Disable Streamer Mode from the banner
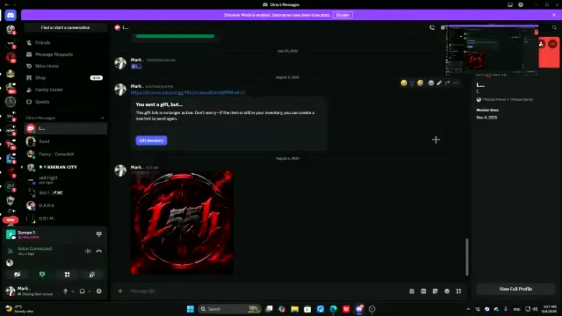This screenshot has width=562, height=316. [342, 15]
